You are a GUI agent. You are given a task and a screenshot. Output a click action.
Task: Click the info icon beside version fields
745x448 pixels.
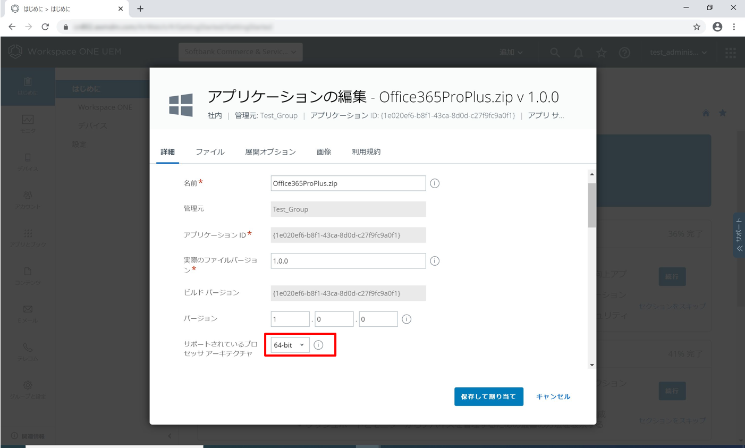pos(407,319)
